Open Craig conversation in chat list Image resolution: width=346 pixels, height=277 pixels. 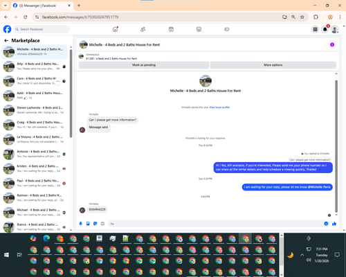[35, 125]
